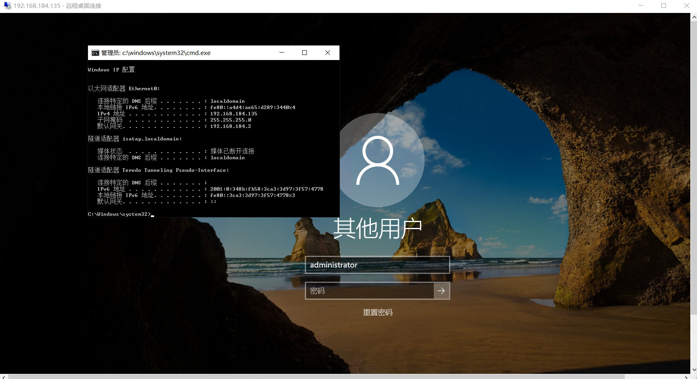Click the 其他用户 user label
Screen dimensions: 697x379
(378, 227)
